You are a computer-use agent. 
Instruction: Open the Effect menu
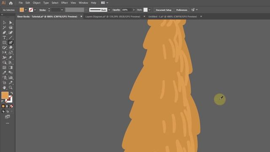click(x=65, y=3)
